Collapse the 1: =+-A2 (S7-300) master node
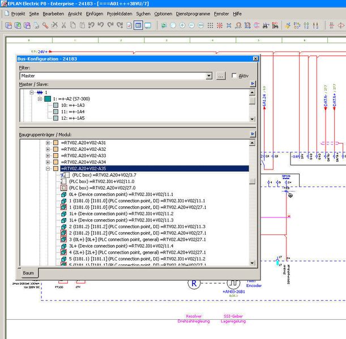 point(40,98)
